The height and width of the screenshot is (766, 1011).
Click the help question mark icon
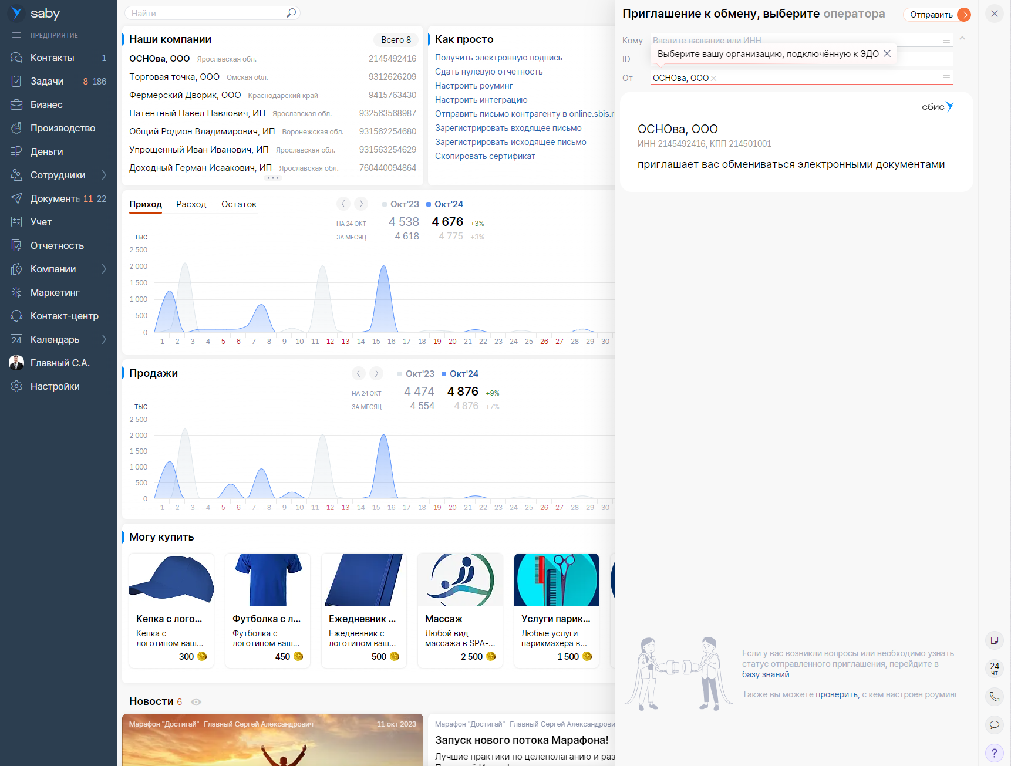click(994, 753)
